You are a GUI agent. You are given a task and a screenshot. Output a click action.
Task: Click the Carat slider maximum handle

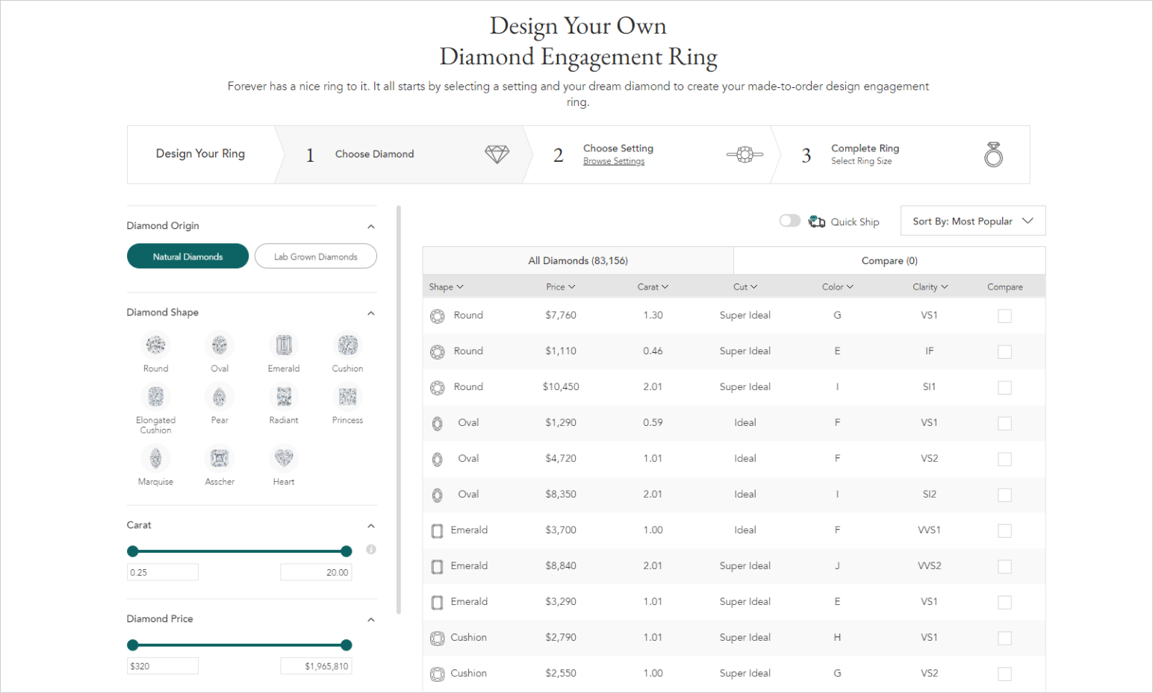(x=346, y=551)
